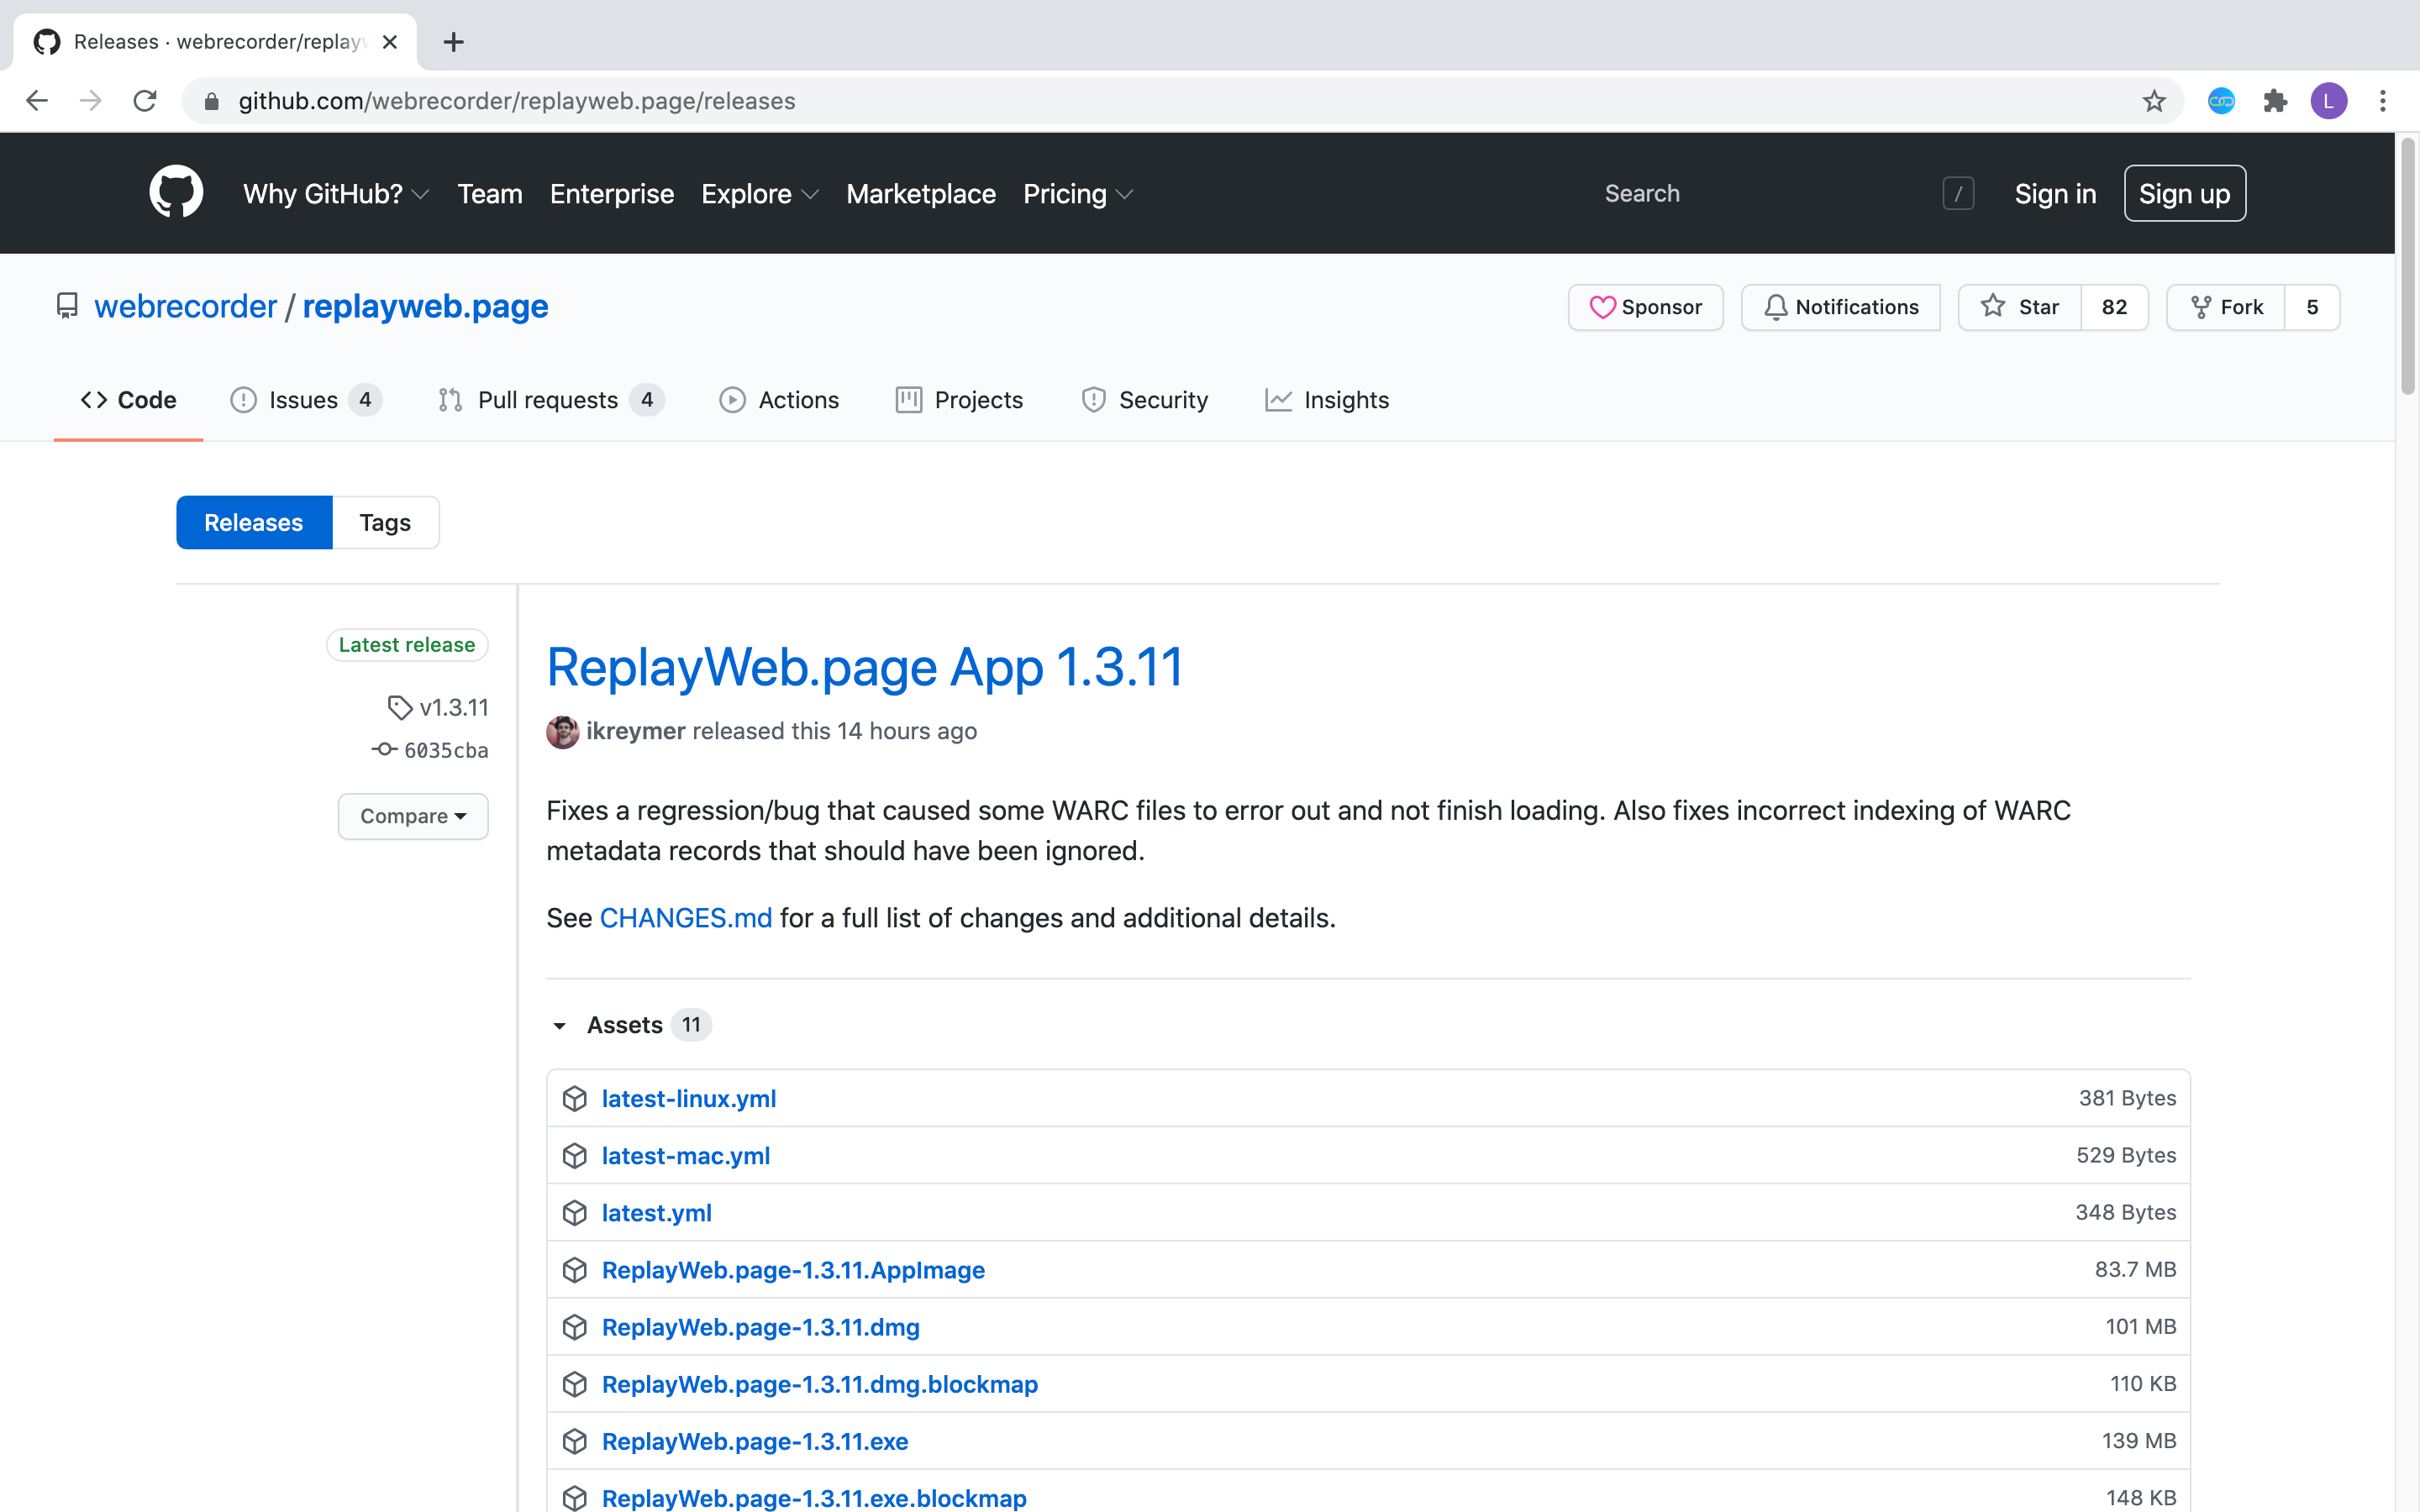Bookmark page with star icon in address bar
This screenshot has width=2420, height=1512.
(2153, 101)
